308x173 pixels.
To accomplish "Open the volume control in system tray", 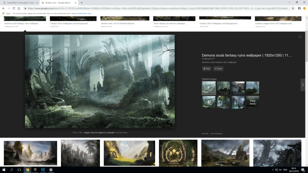I will [x=280, y=170].
